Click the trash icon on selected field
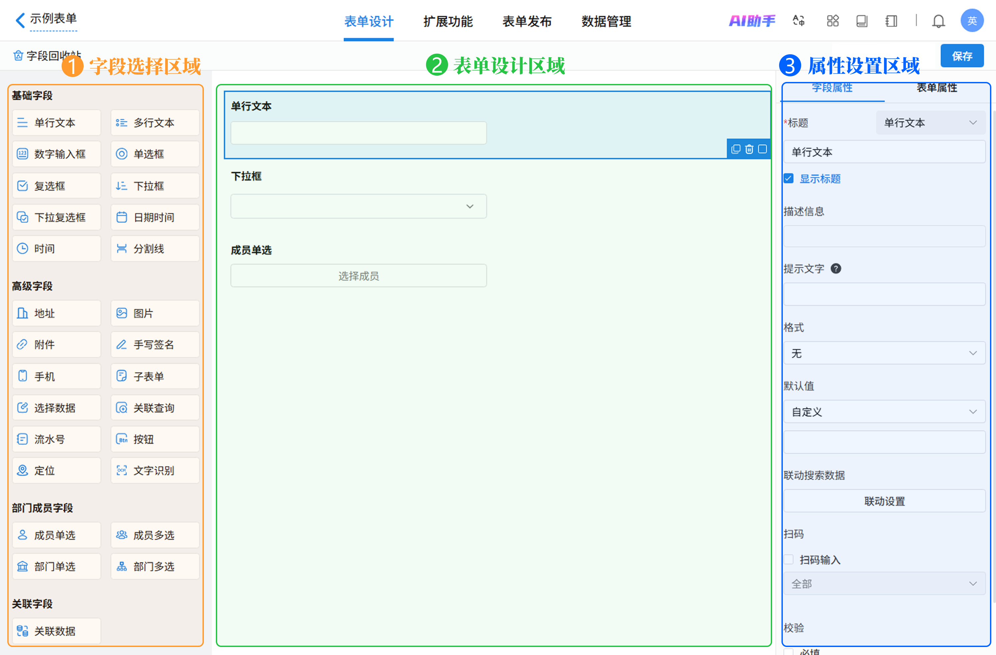This screenshot has height=655, width=996. (x=749, y=149)
